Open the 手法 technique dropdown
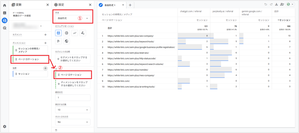Viewport: 299px width, 133px height. [73, 19]
